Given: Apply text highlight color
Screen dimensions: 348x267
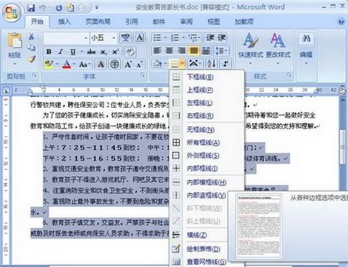Looking at the screenshot, I should click(x=49, y=64).
